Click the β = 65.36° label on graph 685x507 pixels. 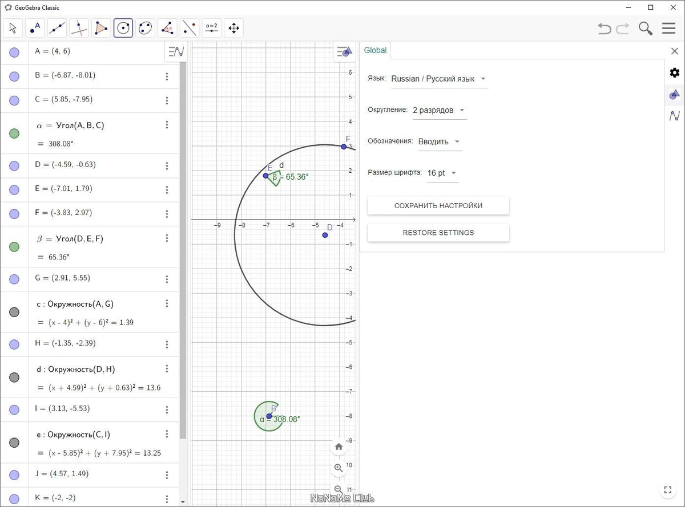[291, 177]
